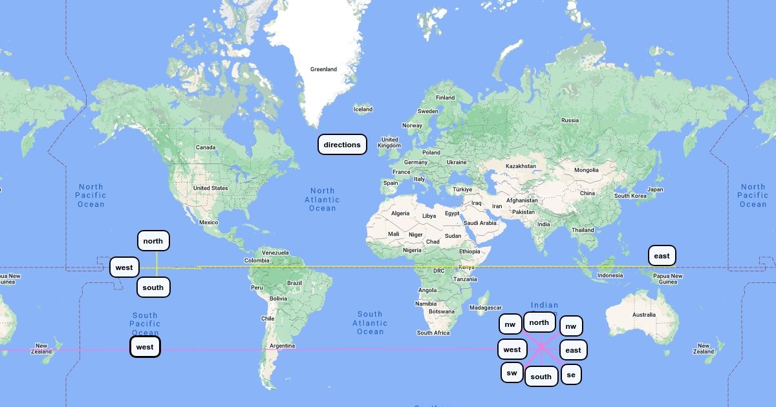Click the pink center point of the compass star
776x407 pixels.
point(541,349)
